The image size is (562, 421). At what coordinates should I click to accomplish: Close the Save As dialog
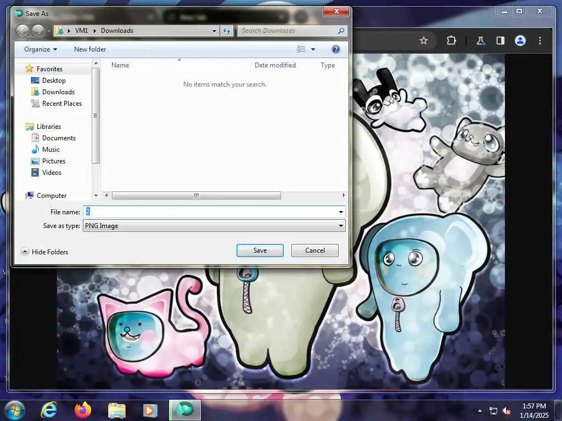(336, 12)
